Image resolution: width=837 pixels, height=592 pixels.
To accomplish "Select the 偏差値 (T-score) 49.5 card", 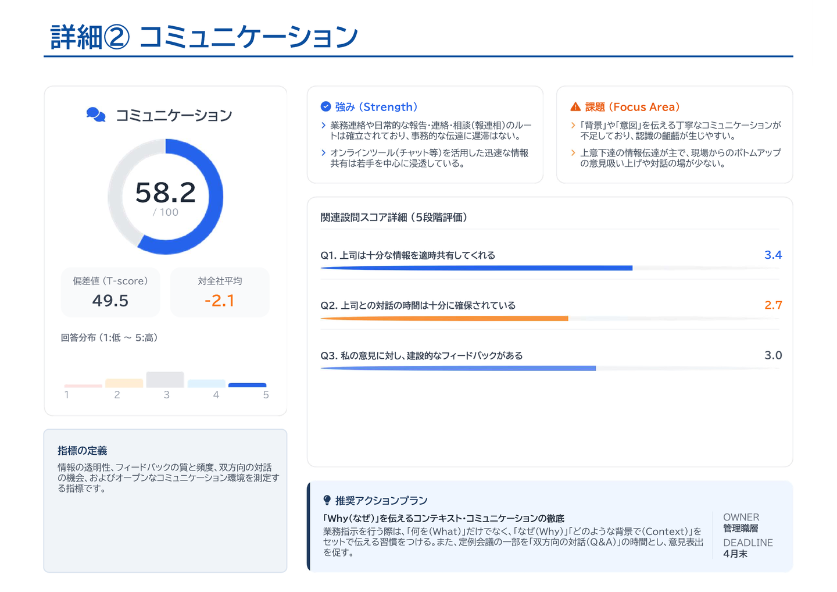I will tap(110, 292).
